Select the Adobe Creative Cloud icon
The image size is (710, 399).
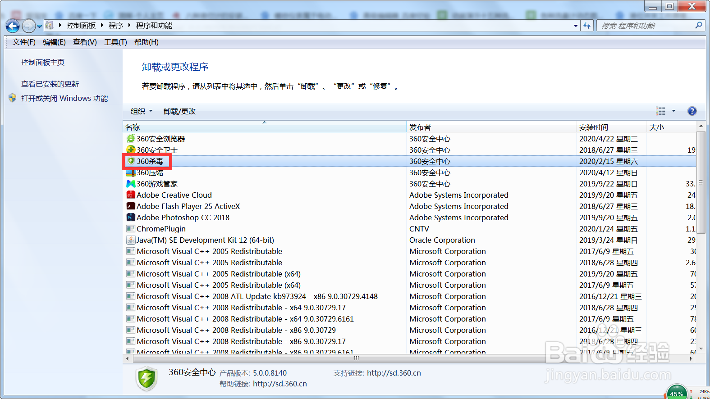131,195
